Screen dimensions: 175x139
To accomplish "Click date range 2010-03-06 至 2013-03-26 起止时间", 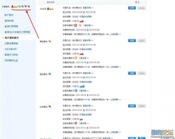I will [x=84, y=12].
